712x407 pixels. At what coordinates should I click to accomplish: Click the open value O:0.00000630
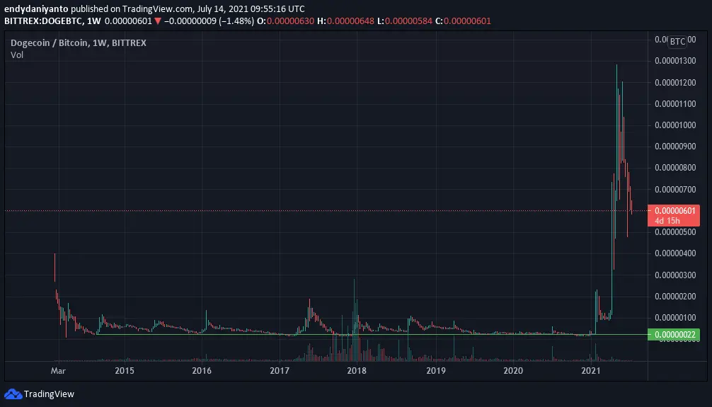[285, 21]
